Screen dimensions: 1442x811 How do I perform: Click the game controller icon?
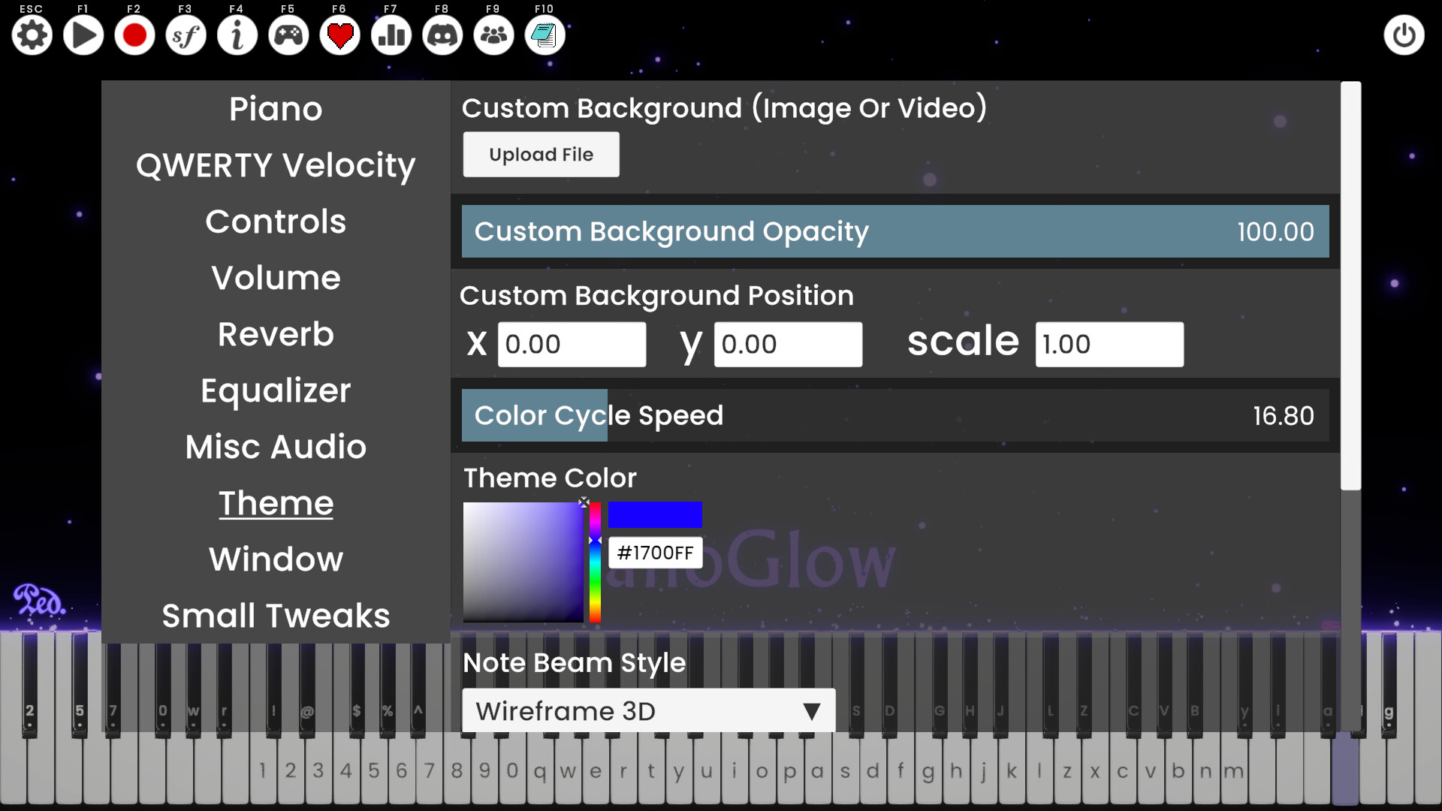coord(288,35)
